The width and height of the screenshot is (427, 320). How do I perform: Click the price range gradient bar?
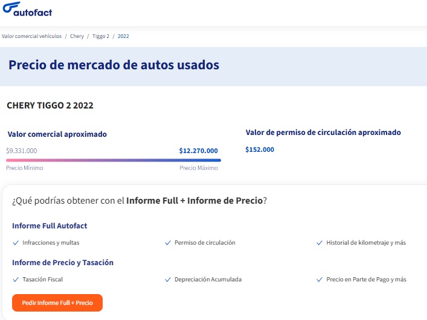coord(114,160)
